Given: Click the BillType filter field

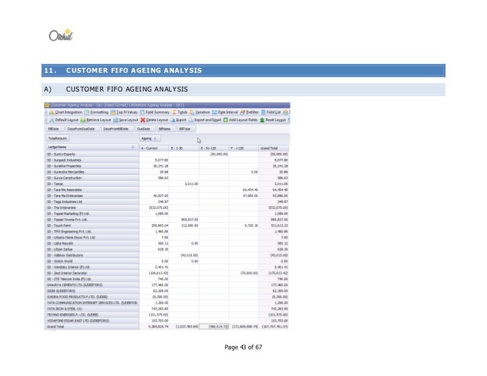Looking at the screenshot, I should [187, 129].
